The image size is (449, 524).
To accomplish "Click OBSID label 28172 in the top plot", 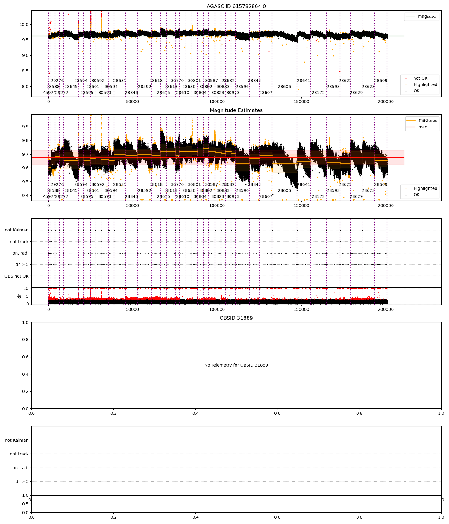I will (318, 93).
